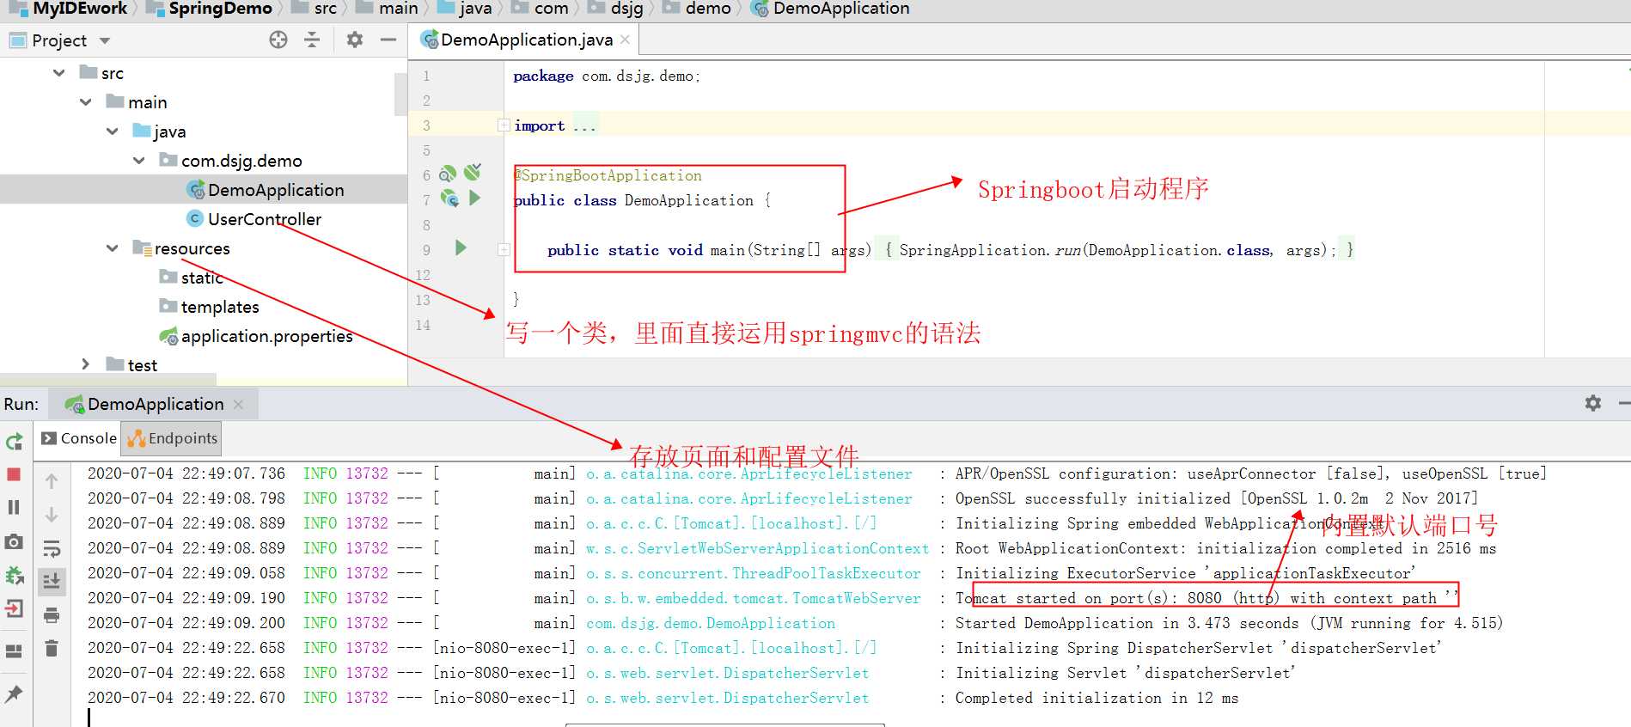Attach debugger using the green bug icon

click(x=14, y=576)
